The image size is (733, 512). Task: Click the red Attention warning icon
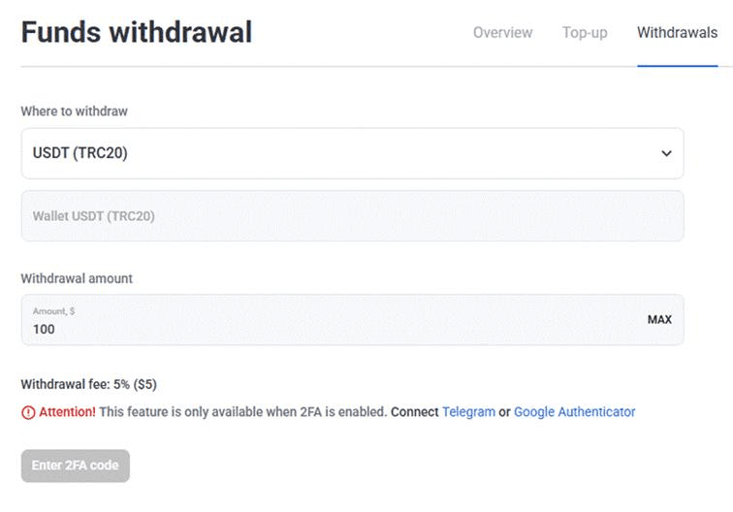tap(27, 412)
